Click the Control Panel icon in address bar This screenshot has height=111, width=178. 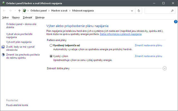coord(24,11)
